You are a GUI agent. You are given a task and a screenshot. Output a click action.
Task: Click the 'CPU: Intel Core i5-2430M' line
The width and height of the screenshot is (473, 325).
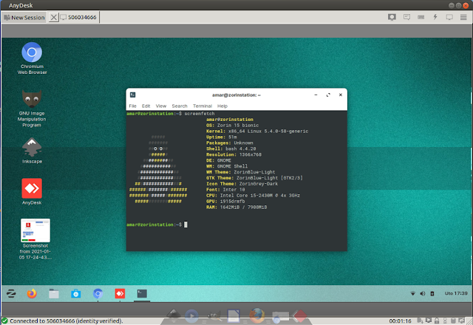[x=253, y=196]
